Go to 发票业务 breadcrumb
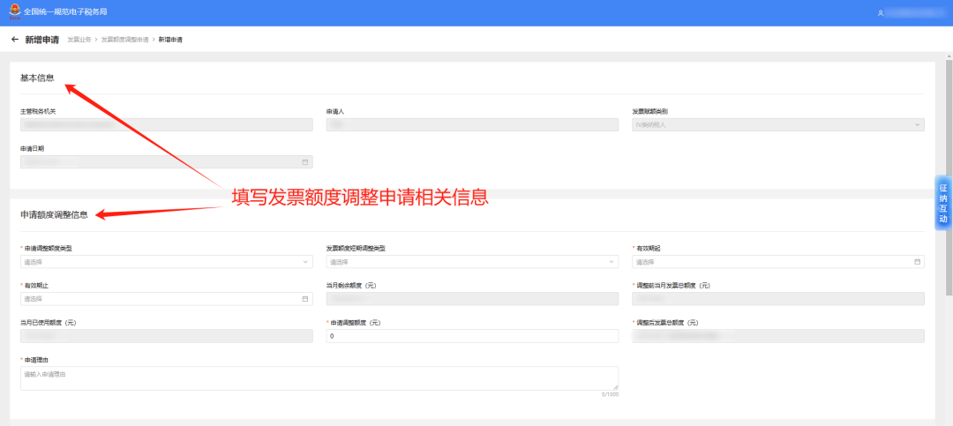This screenshot has width=953, height=426. 78,41
